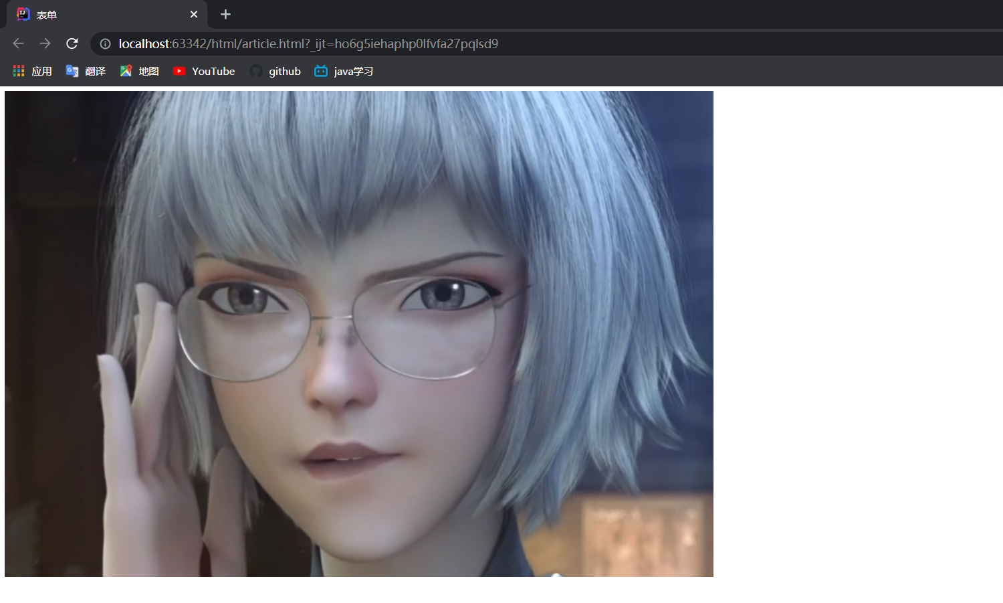Open a new browser tab

click(225, 14)
